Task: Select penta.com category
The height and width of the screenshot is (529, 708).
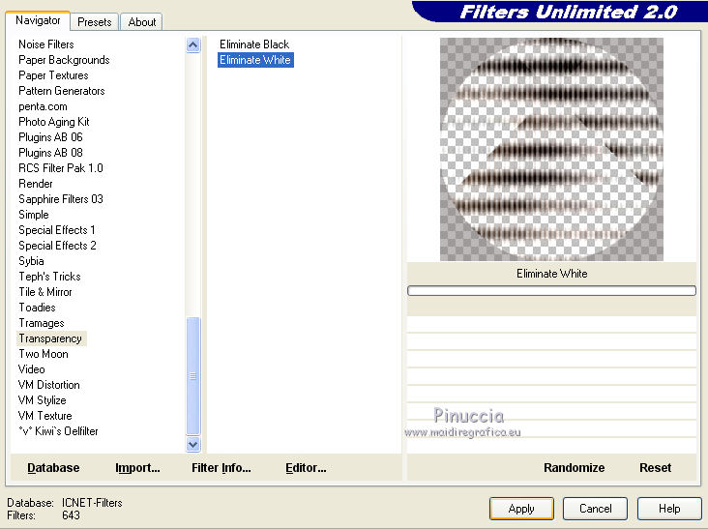Action: pyautogui.click(x=43, y=106)
